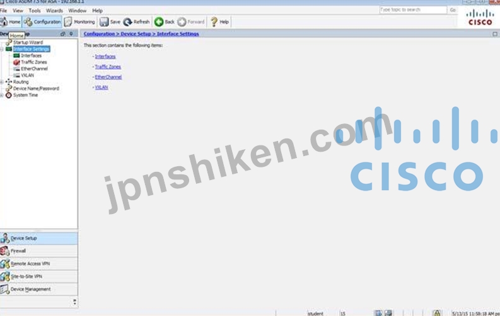Open the Remote Access VPN section
This screenshot has width=500, height=316.
[x=38, y=264]
